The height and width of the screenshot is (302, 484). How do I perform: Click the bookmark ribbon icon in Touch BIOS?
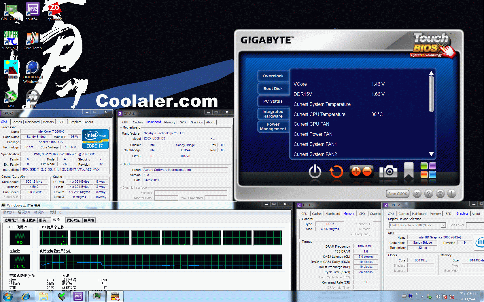point(409,170)
